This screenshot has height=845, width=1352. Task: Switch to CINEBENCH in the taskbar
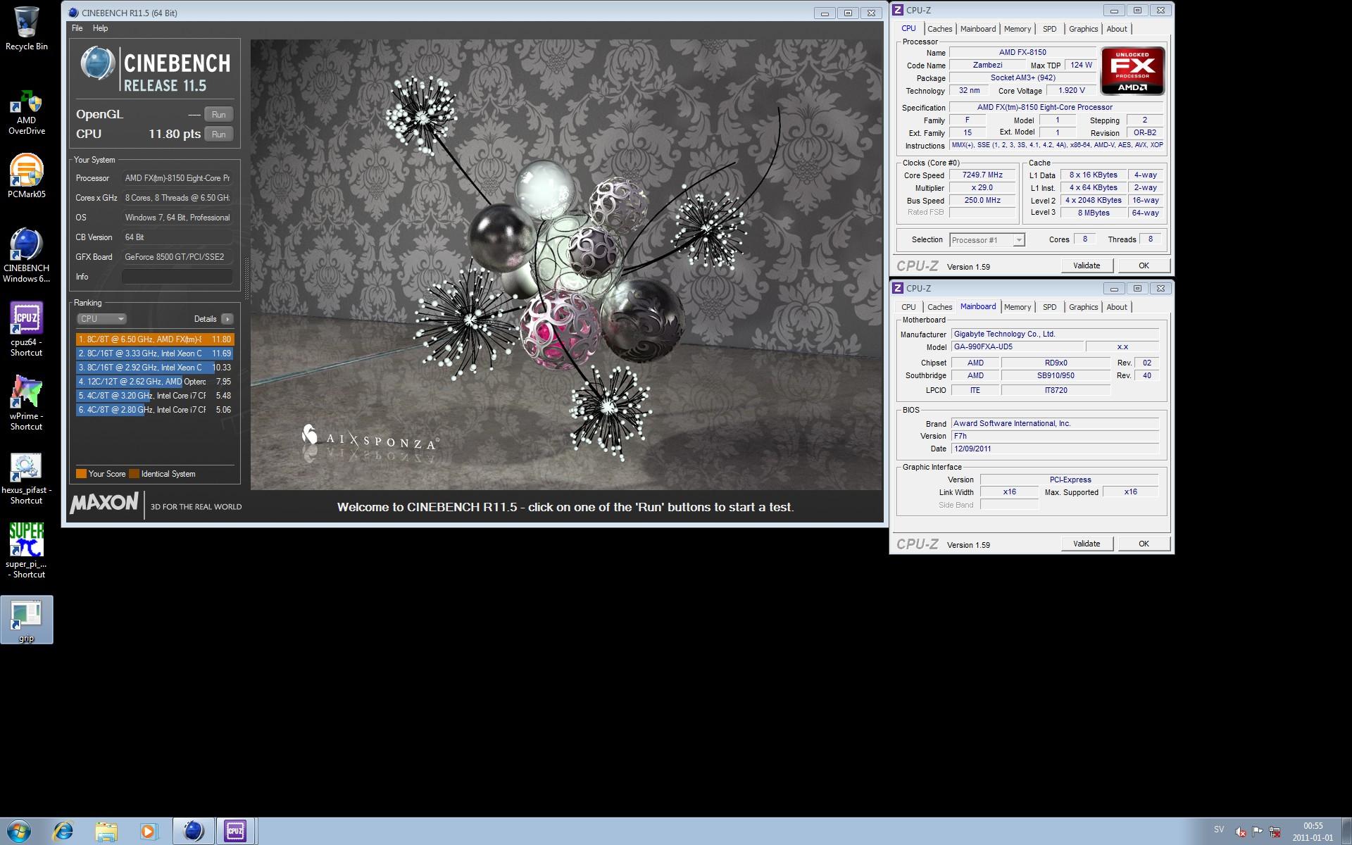coord(193,832)
